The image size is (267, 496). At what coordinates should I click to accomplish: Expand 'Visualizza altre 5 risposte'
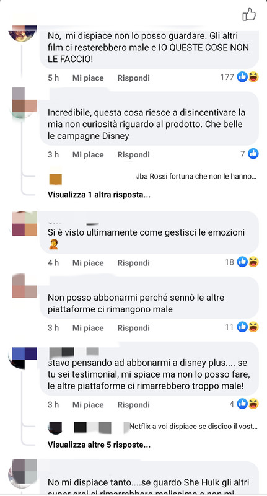(99, 445)
